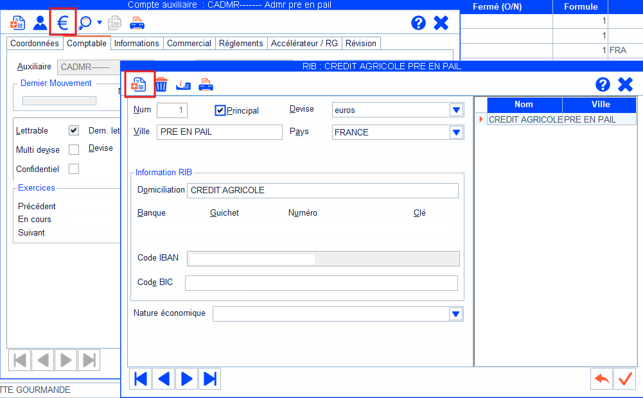Enable the Confidentiel checkbox

[74, 169]
